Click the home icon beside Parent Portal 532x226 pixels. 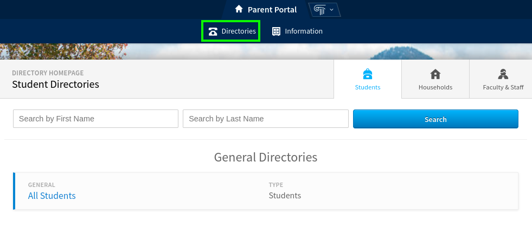239,9
